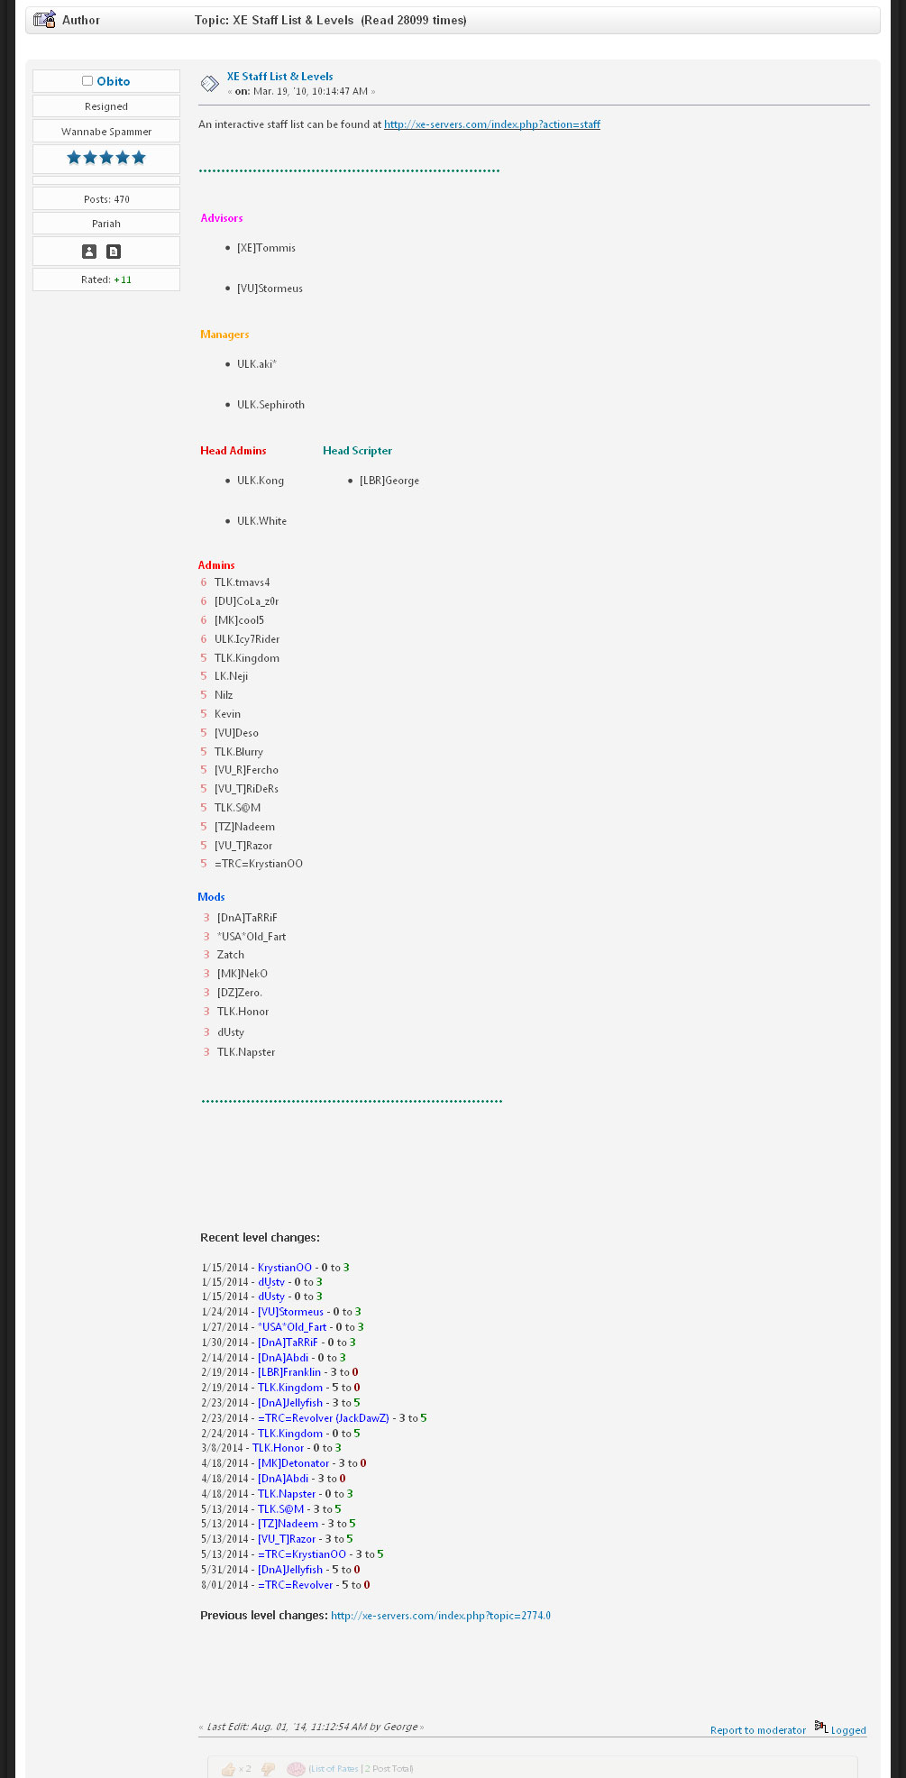
Task: Open [DnA]Jellyfish link dated 2/23/2014
Action: (290, 1403)
